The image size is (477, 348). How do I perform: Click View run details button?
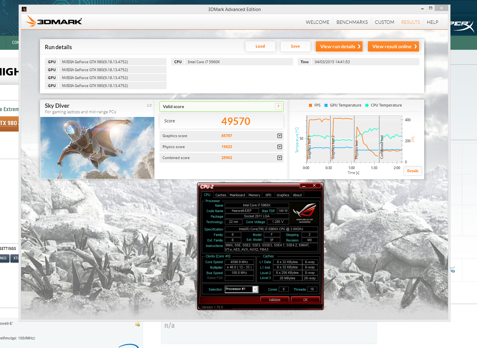point(339,46)
